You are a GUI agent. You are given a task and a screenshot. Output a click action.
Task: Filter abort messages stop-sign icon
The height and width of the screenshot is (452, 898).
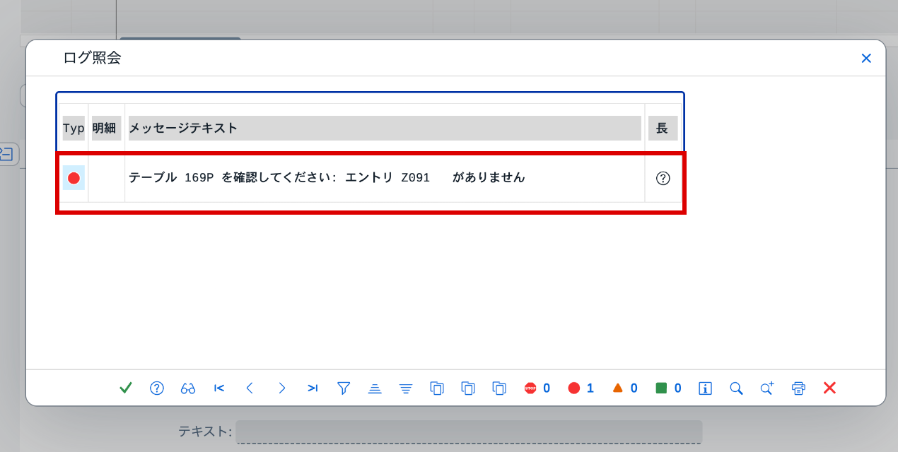(537, 388)
